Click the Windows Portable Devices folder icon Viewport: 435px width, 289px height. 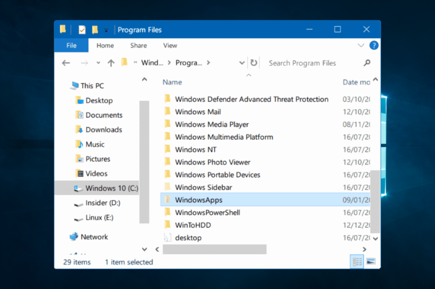point(167,174)
